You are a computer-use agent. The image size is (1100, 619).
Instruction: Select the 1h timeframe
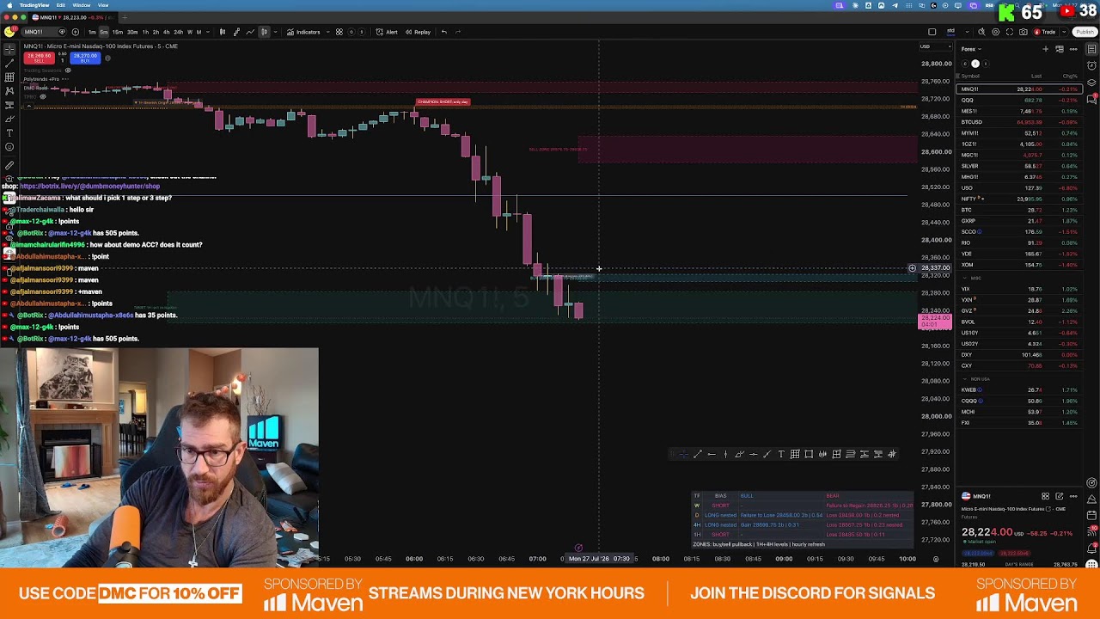click(145, 32)
